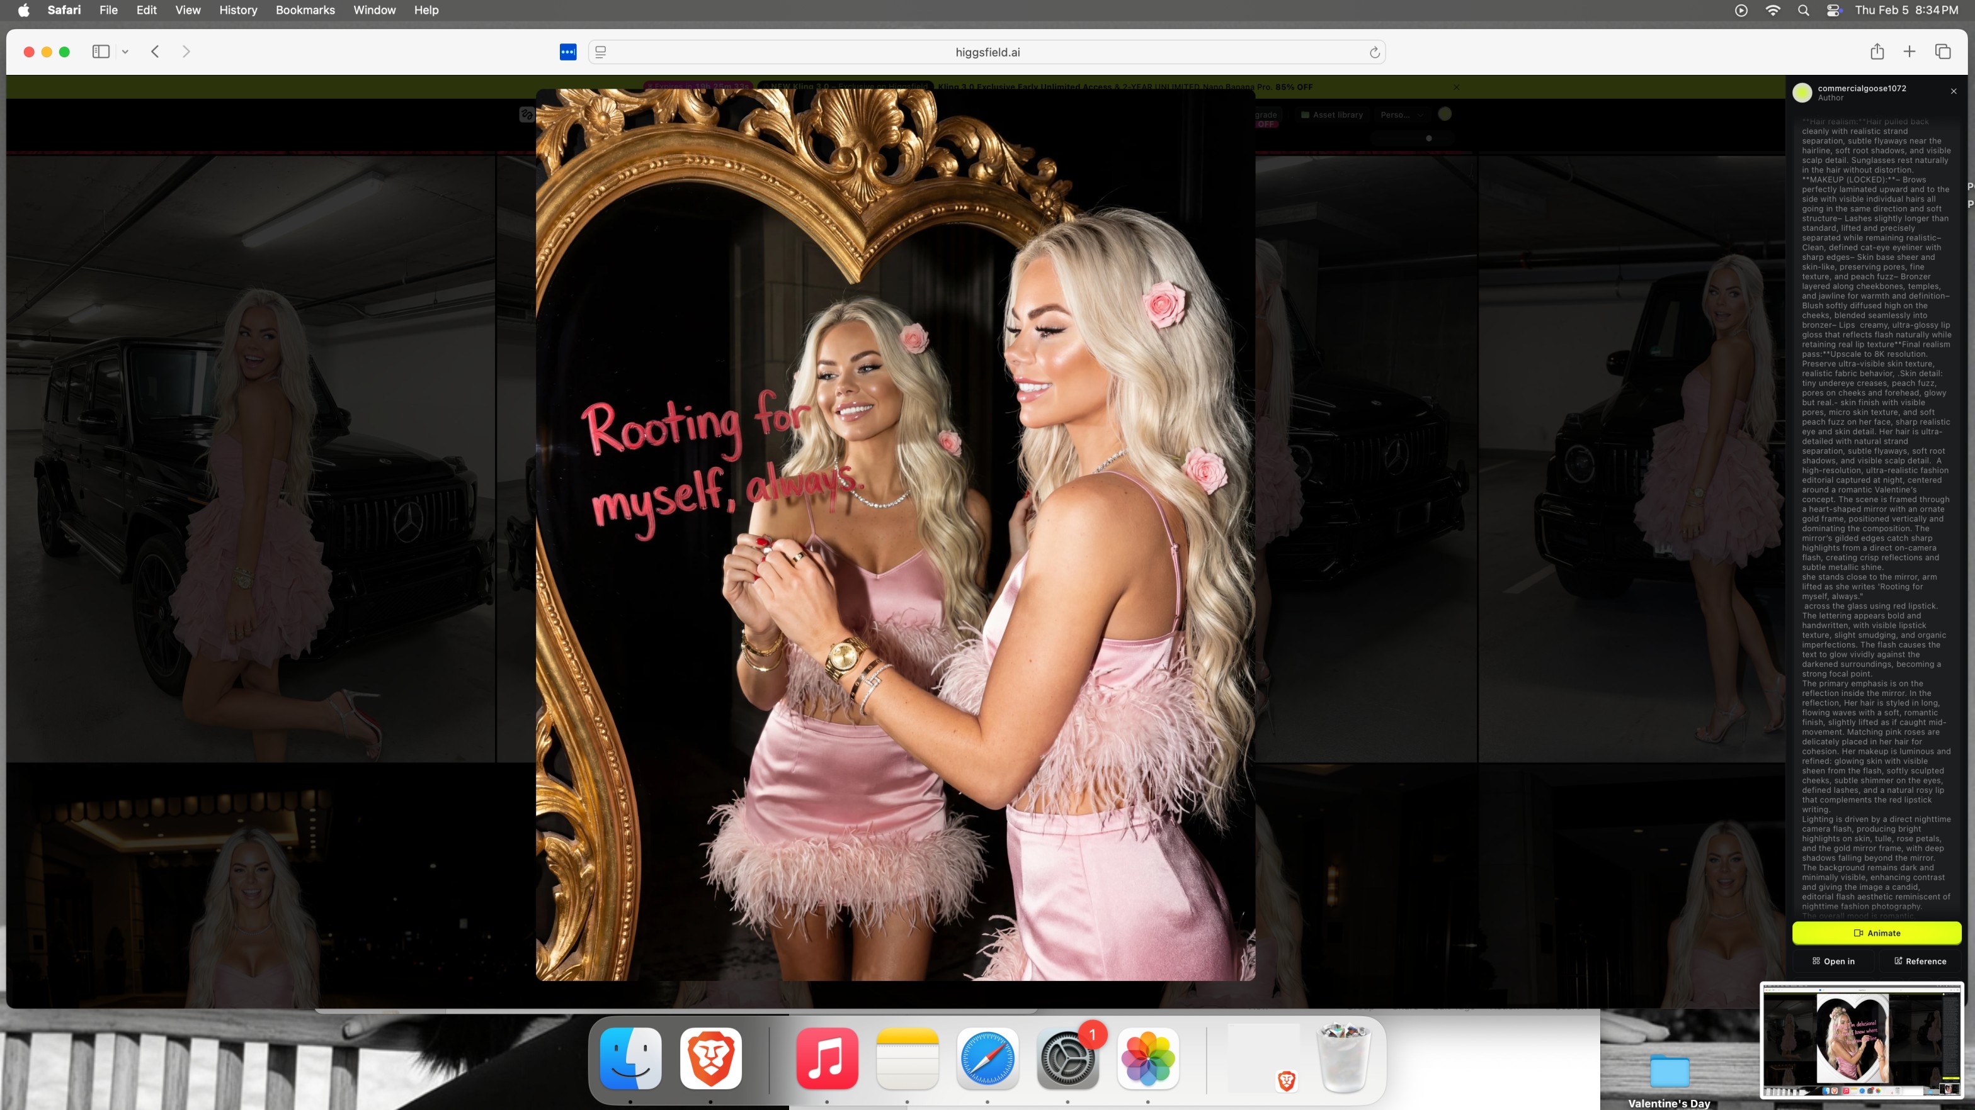The width and height of the screenshot is (1975, 1110).
Task: Reload the higgsfield.ai page
Action: [1374, 52]
